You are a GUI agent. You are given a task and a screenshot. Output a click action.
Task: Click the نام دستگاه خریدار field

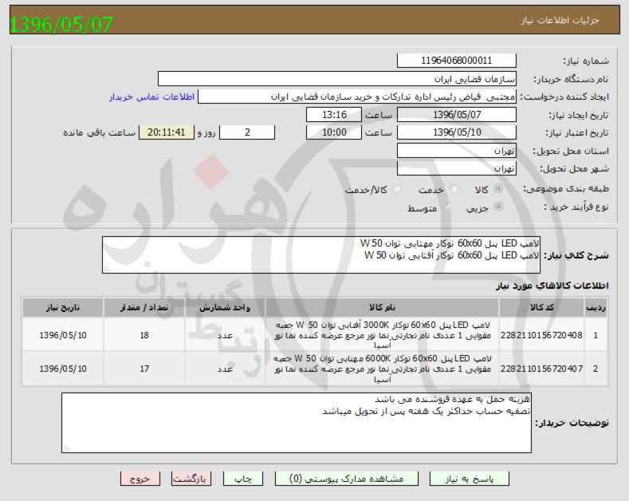tap(337, 79)
